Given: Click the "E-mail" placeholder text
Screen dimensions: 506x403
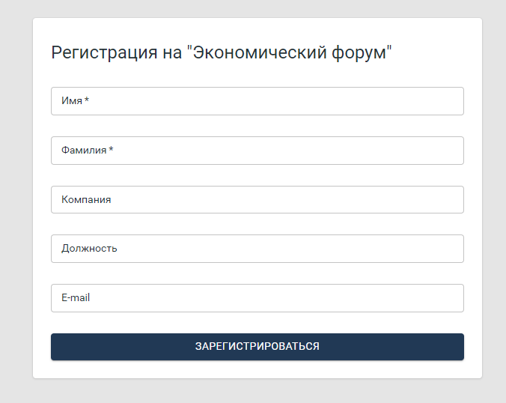Looking at the screenshot, I should click(76, 298).
